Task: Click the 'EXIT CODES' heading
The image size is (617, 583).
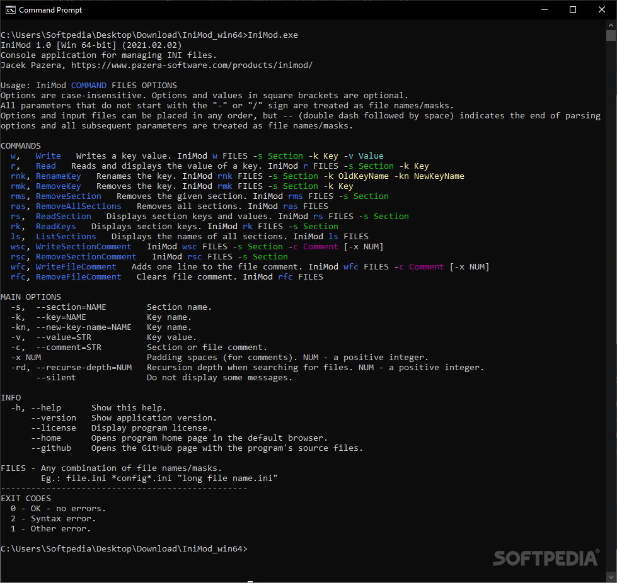Action: (26, 499)
